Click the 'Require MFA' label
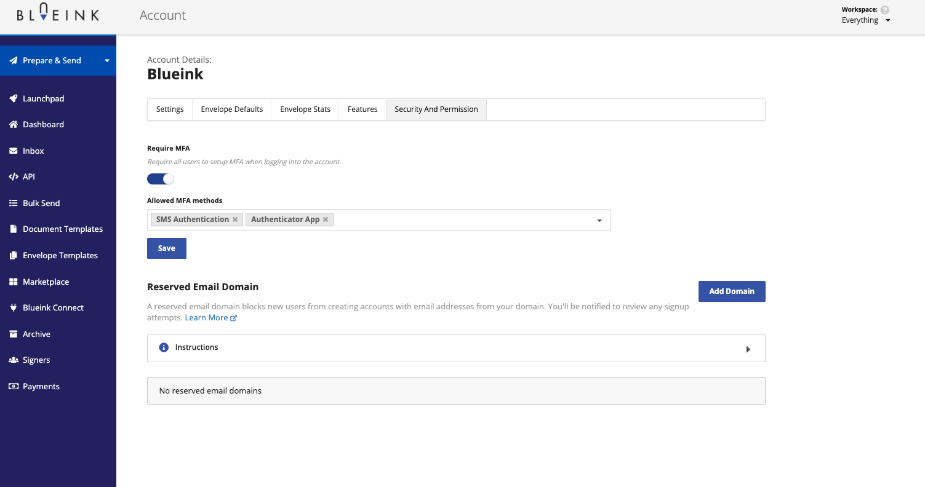 (169, 148)
